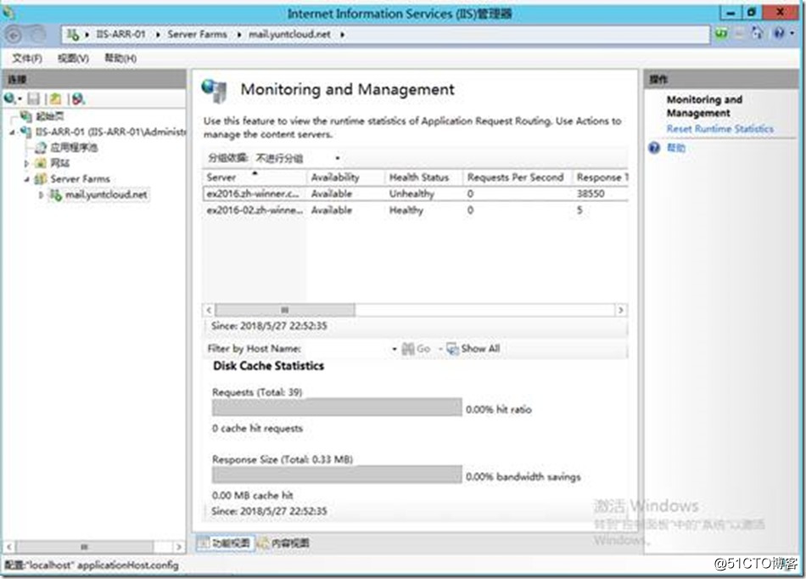806x579 pixels.
Task: Select the ex2016.zh-winner server row
Action: [416, 194]
